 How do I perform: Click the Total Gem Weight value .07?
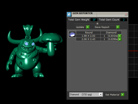point(94,20)
